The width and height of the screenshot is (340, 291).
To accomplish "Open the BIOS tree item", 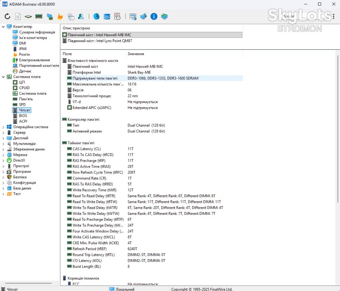I will pyautogui.click(x=23, y=116).
